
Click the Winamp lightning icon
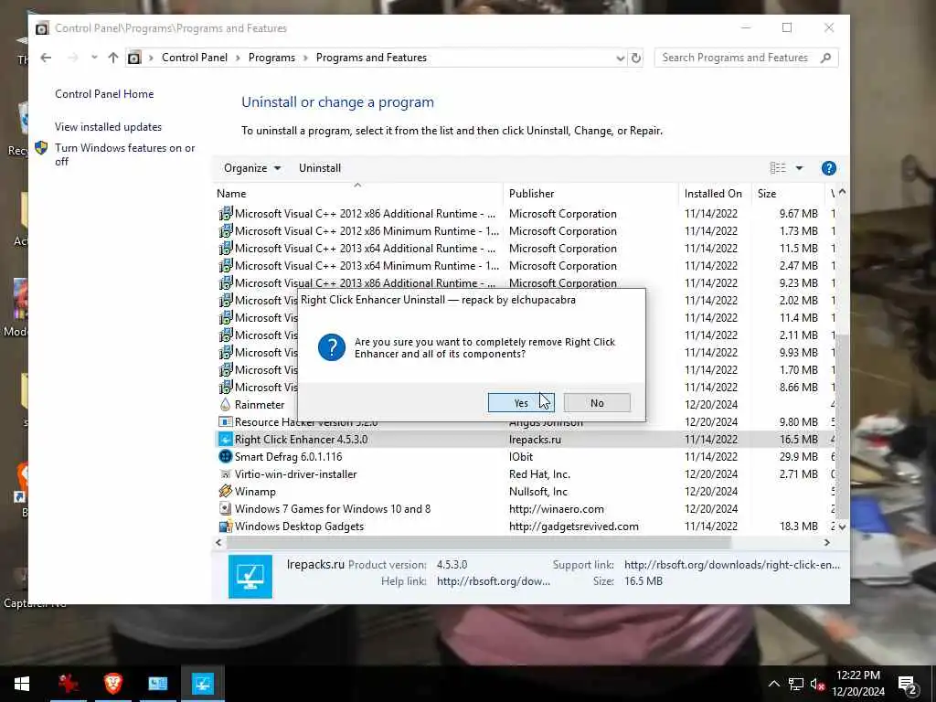point(225,491)
